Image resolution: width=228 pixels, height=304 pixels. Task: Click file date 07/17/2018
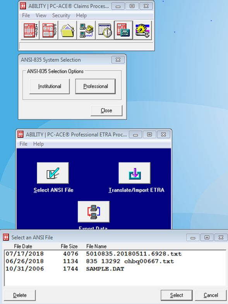[x=25, y=254]
